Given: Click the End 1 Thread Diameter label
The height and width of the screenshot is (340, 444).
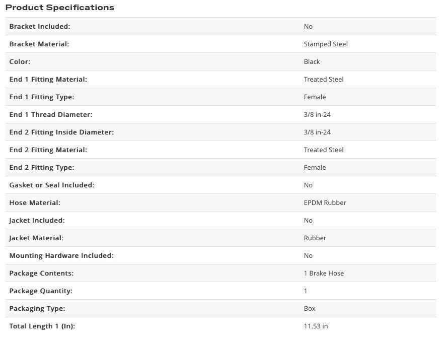Looking at the screenshot, I should pos(51,114).
